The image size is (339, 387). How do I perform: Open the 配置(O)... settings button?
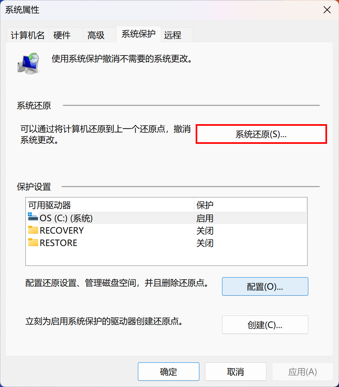pyautogui.click(x=265, y=287)
